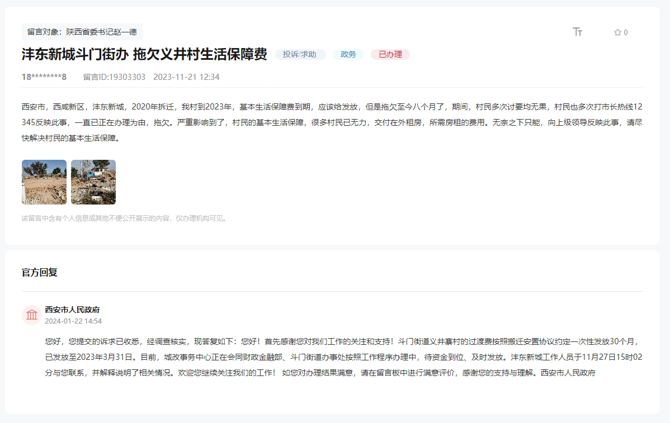The width and height of the screenshot is (670, 423).
Task: Click the 官方回复 section heading
Action: coord(40,273)
